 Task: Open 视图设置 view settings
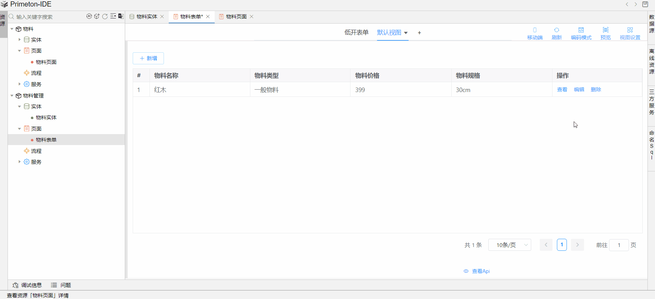click(x=630, y=34)
